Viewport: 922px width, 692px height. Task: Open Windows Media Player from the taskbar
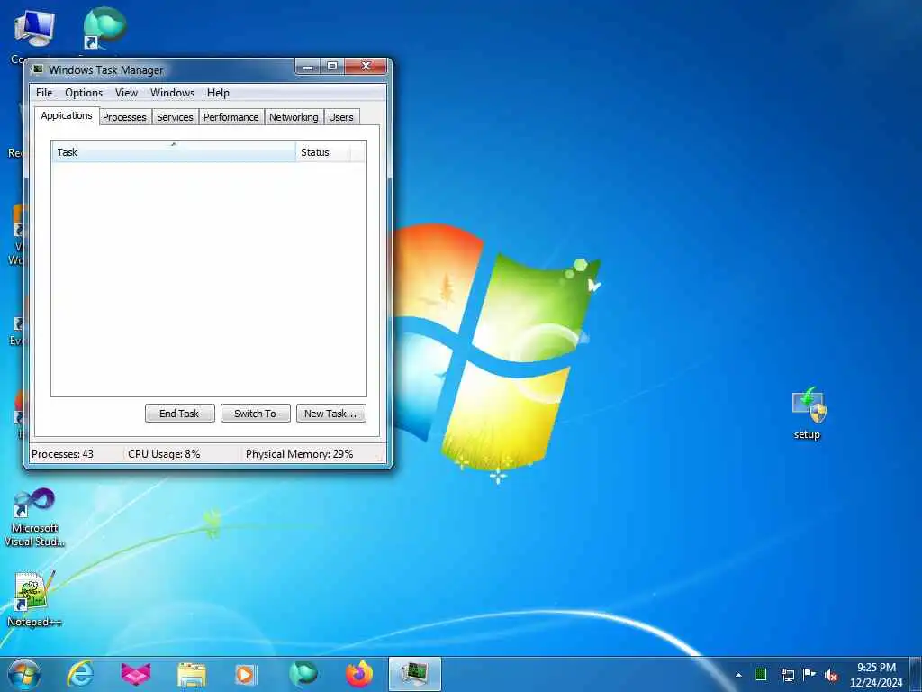click(245, 675)
